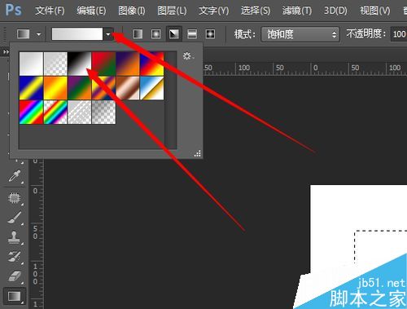Screen dimensions: 407x309
Task: Select Black, White gradient swatch
Action: tap(80, 64)
